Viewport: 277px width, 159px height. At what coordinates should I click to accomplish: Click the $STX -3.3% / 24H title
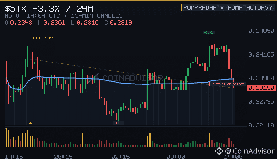click(x=49, y=9)
